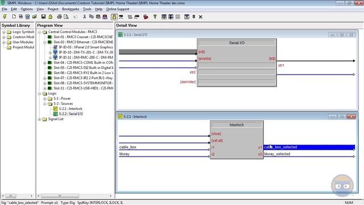
Task: Click the red paste-special clipboard icon
Action: (105, 17)
